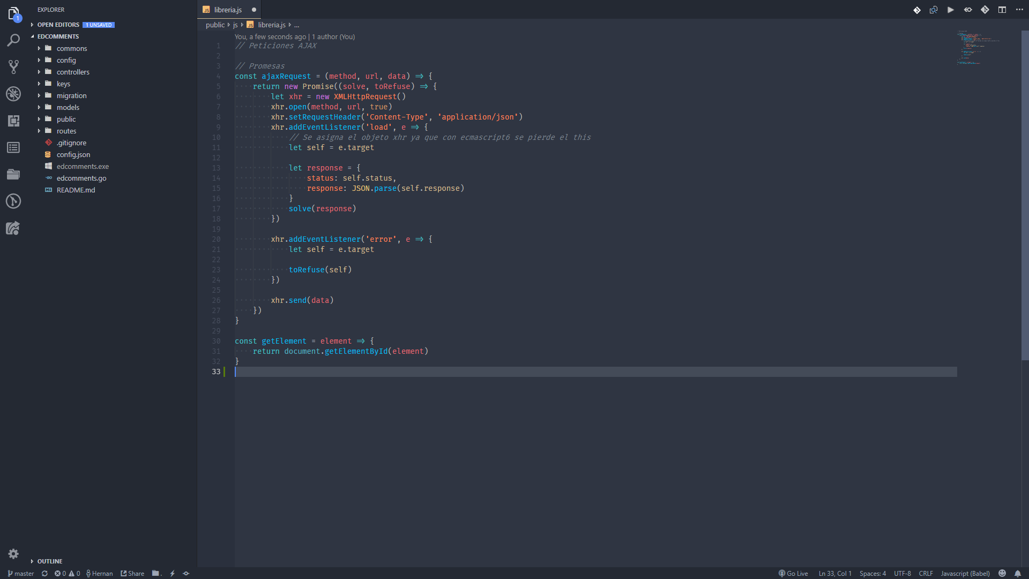1029x579 pixels.
Task: Expand the Outline panel
Action: point(49,561)
